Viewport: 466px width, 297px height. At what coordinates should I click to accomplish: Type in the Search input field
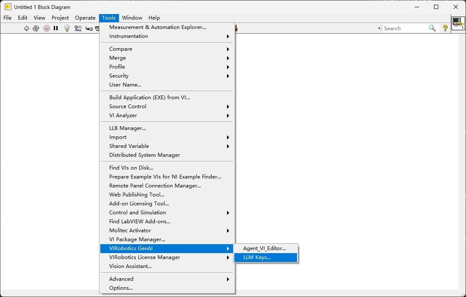coord(405,29)
